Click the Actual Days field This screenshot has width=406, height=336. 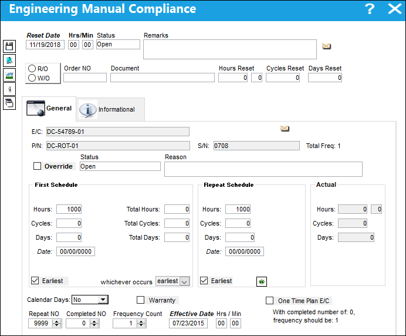click(356, 237)
